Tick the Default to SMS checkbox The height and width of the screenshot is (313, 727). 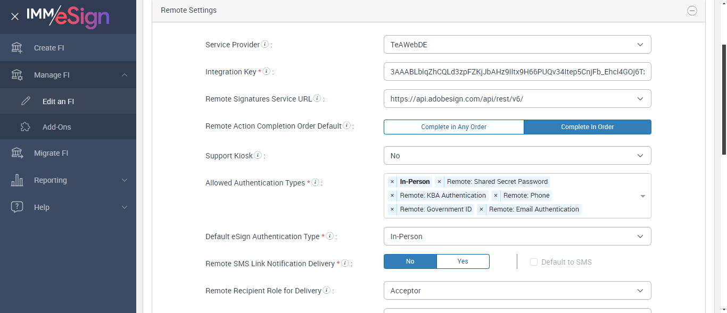tap(534, 262)
